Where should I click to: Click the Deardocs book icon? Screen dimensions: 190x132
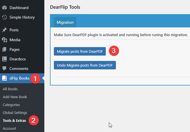tap(4, 59)
